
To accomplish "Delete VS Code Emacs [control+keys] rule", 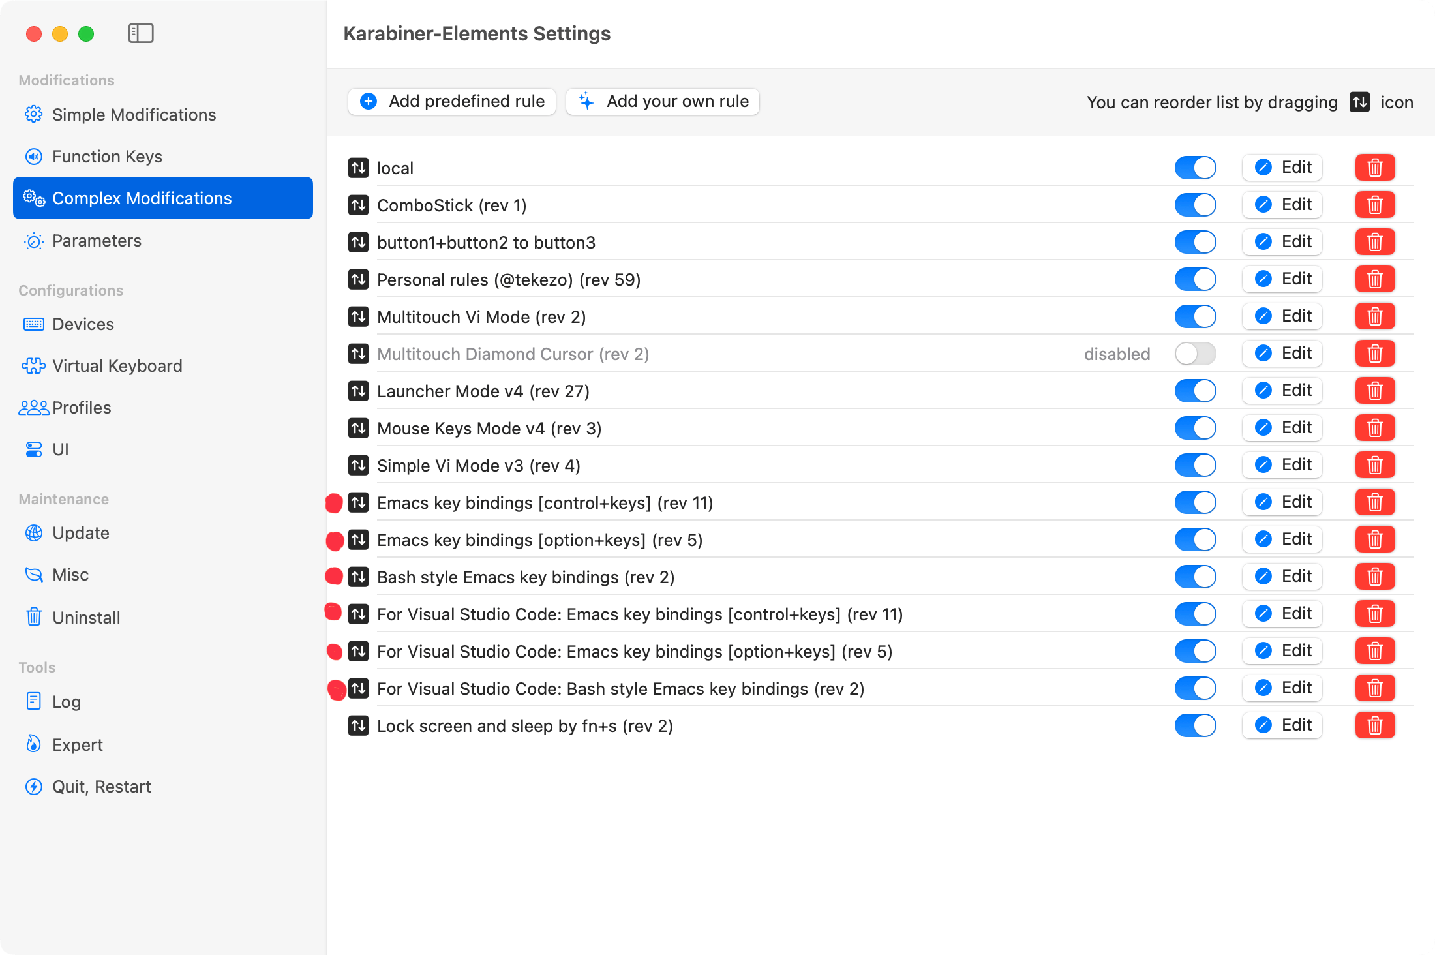I will pyautogui.click(x=1375, y=614).
